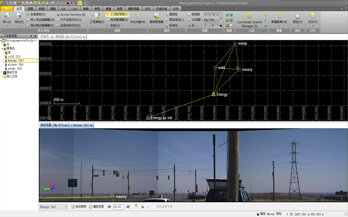Click the Energy az mk point in plan view
Screen dimensions: 348x217
coord(148,117)
